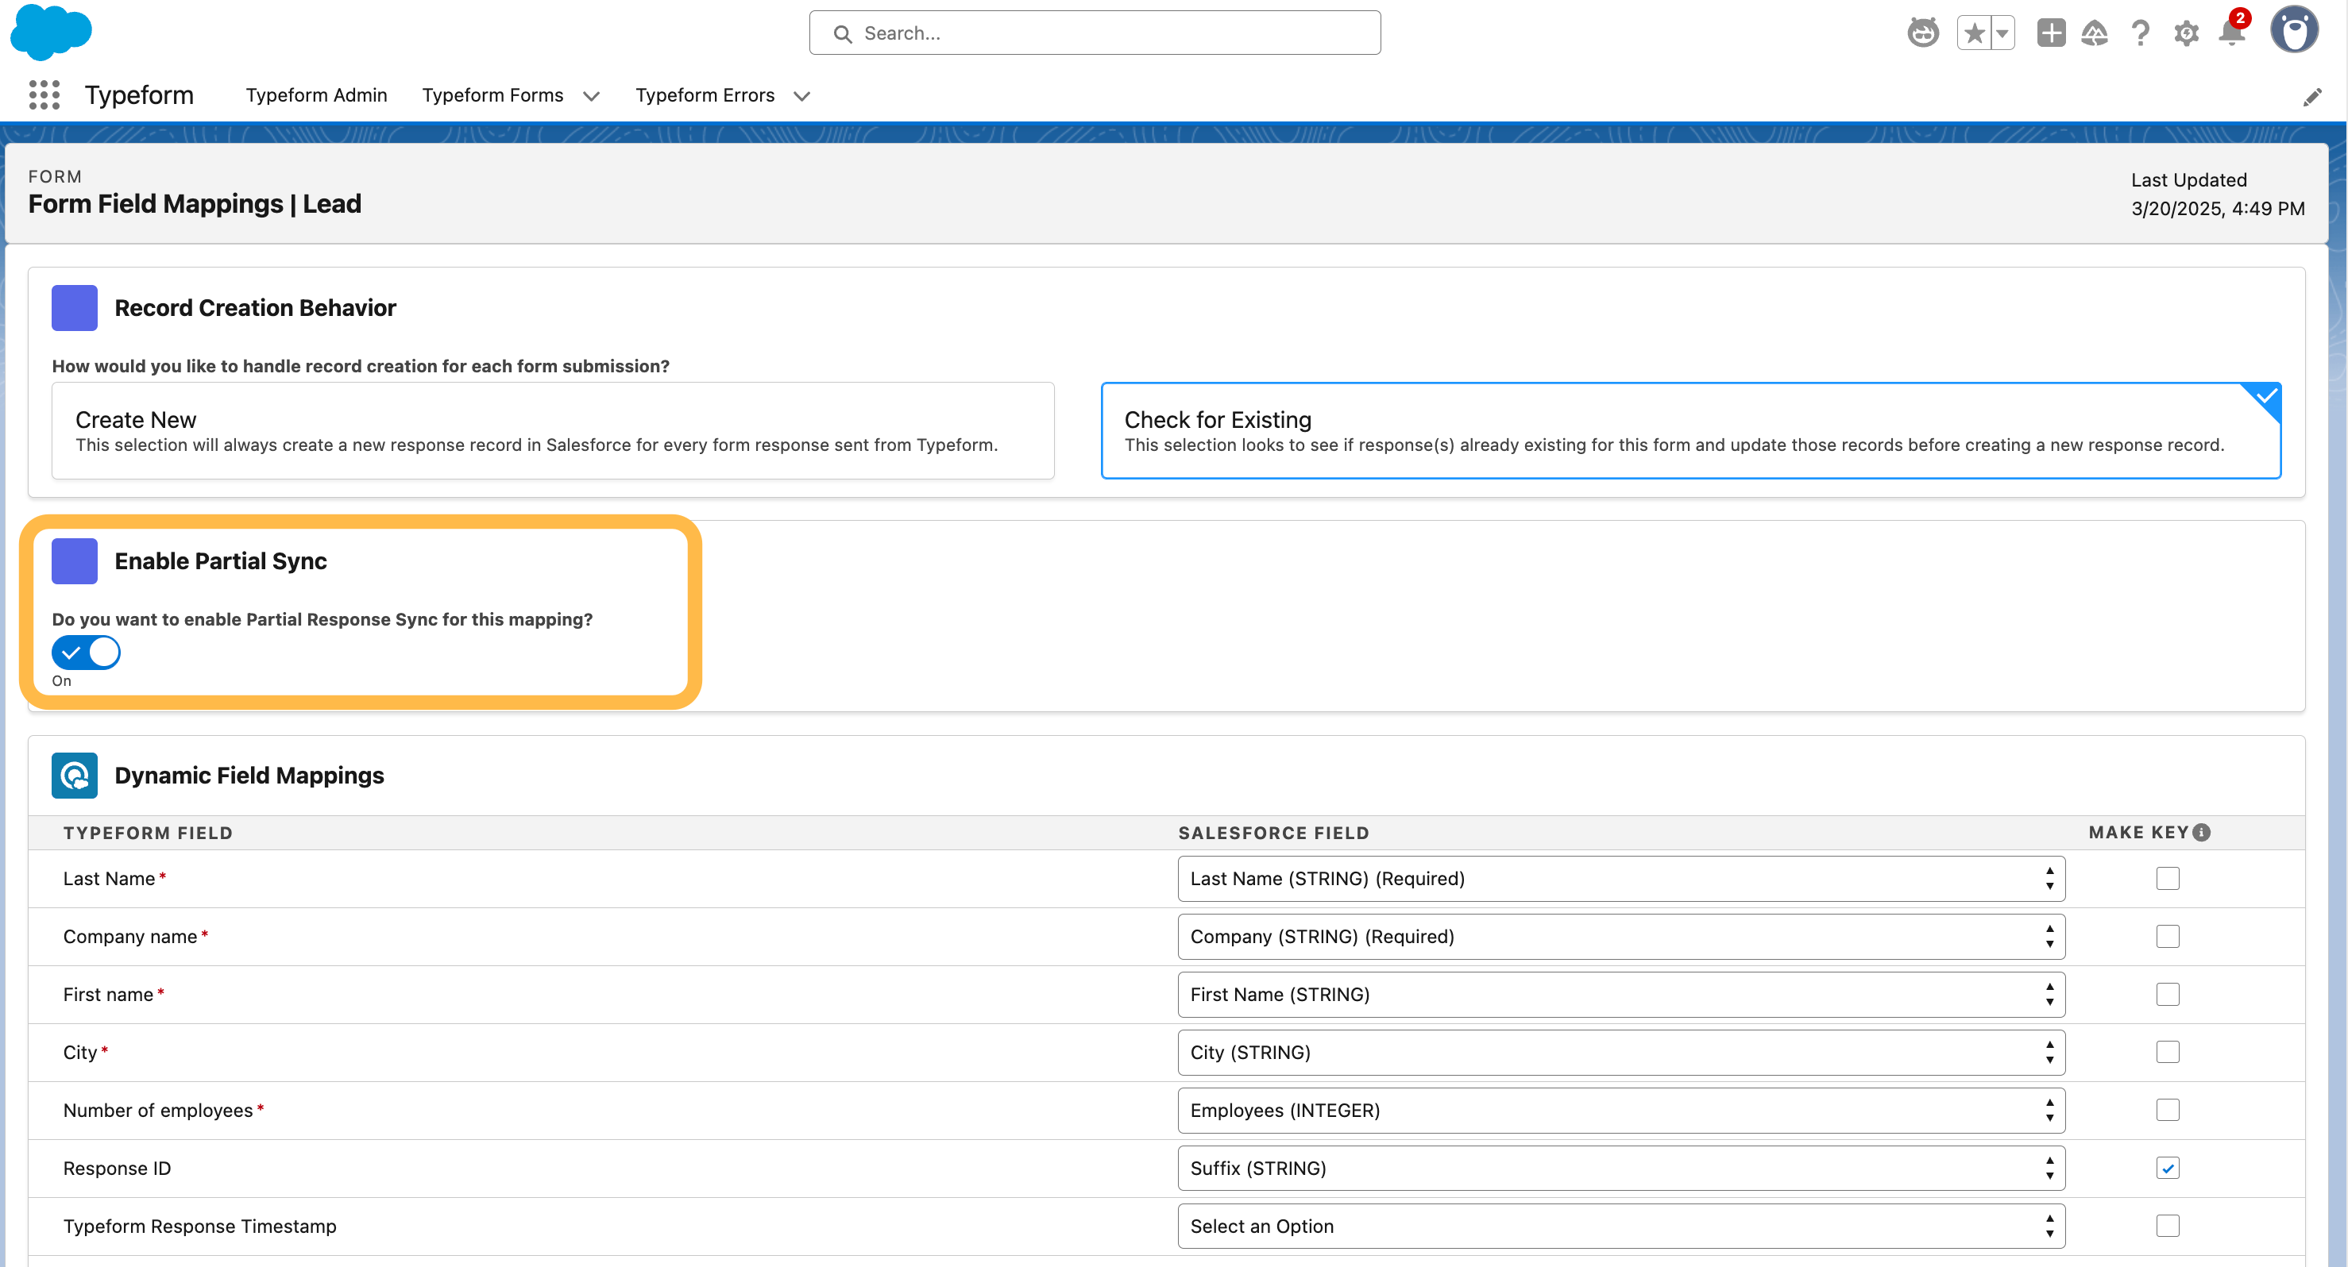Open the Typeform Errors tab

coord(705,95)
